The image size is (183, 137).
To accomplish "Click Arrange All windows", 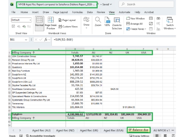I will 134,24.
